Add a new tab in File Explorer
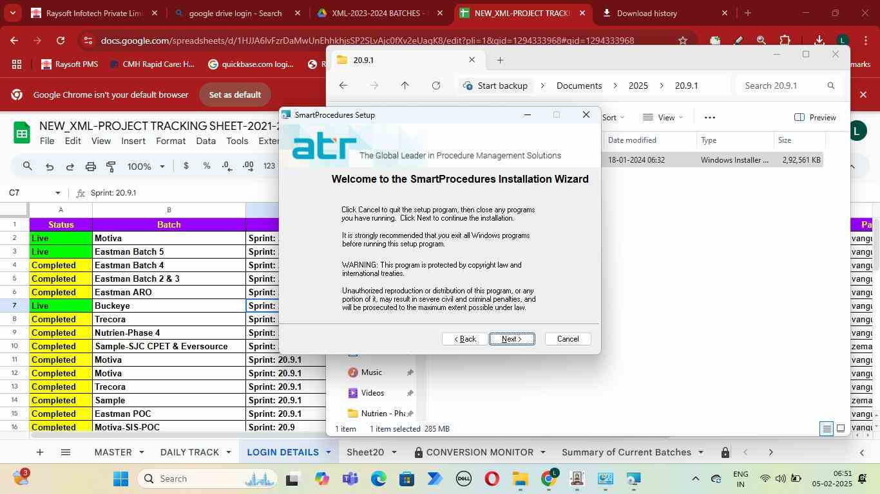This screenshot has height=494, width=880. pyautogui.click(x=500, y=60)
